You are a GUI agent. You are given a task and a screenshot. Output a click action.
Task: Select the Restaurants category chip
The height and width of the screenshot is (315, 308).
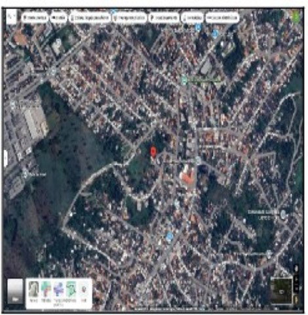click(35, 18)
